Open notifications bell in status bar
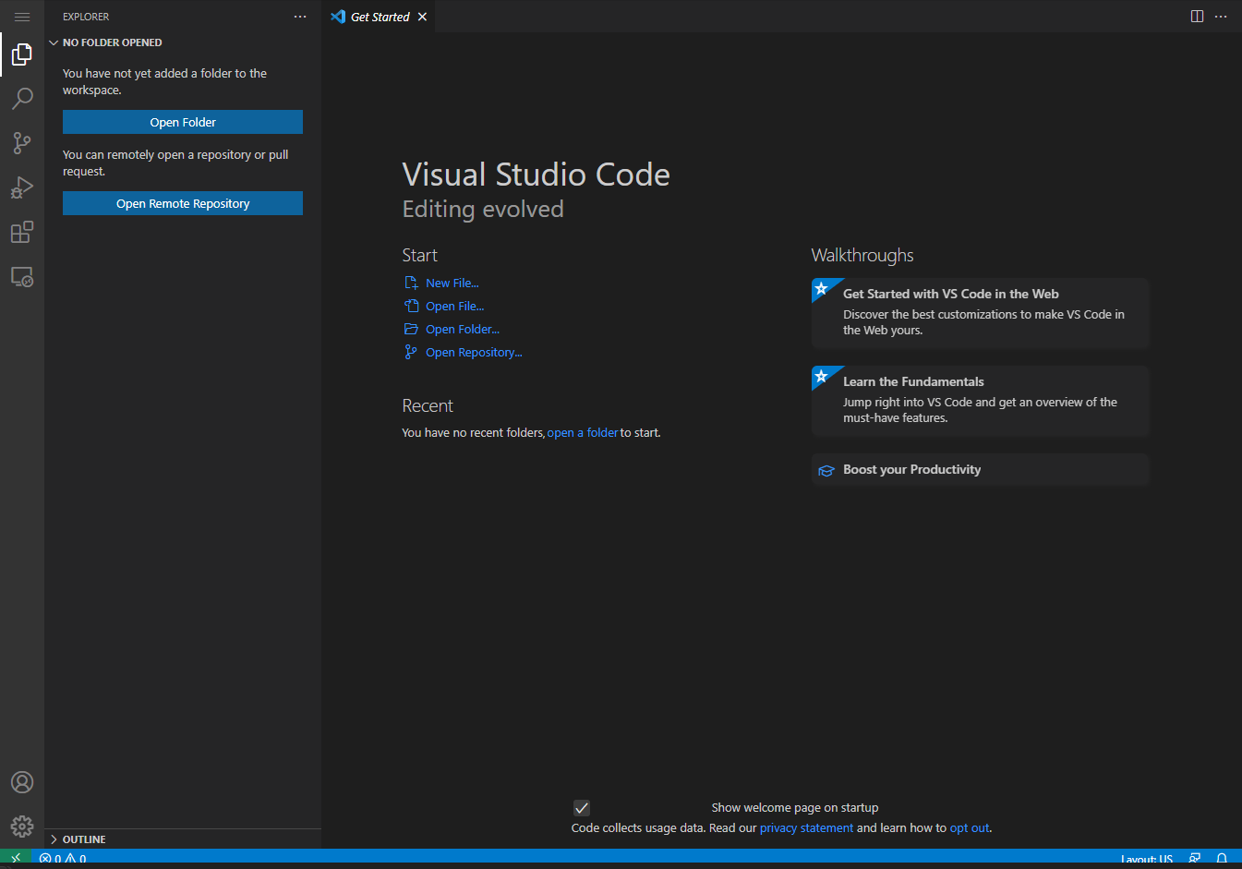 click(x=1222, y=859)
